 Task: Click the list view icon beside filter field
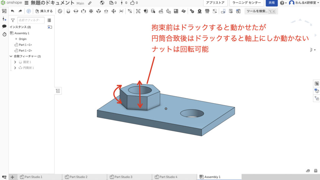point(49,20)
